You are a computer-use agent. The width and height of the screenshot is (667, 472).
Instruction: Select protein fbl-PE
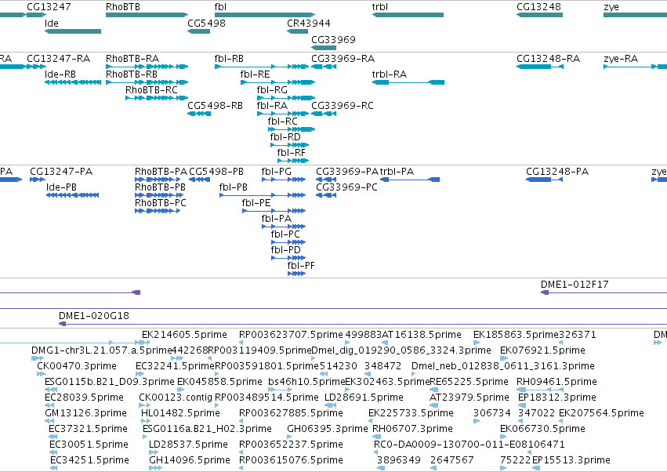[274, 211]
